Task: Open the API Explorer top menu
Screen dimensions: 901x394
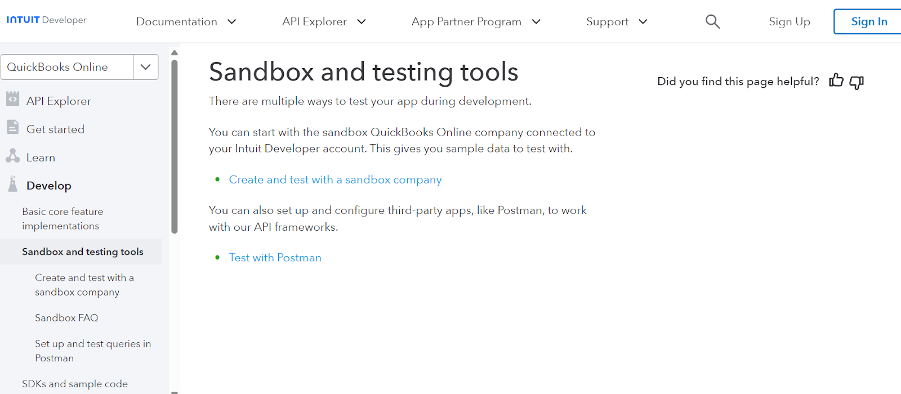Action: coord(324,22)
